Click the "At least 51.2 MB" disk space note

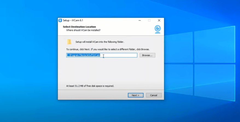click(90, 86)
